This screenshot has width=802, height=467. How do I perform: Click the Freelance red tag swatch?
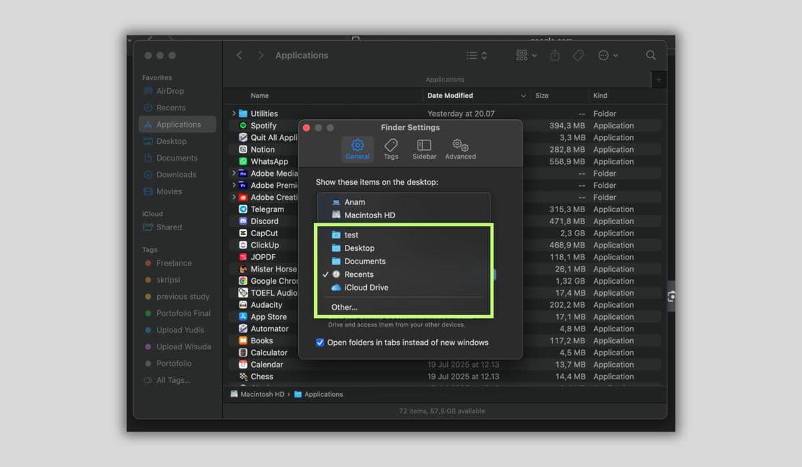click(147, 263)
